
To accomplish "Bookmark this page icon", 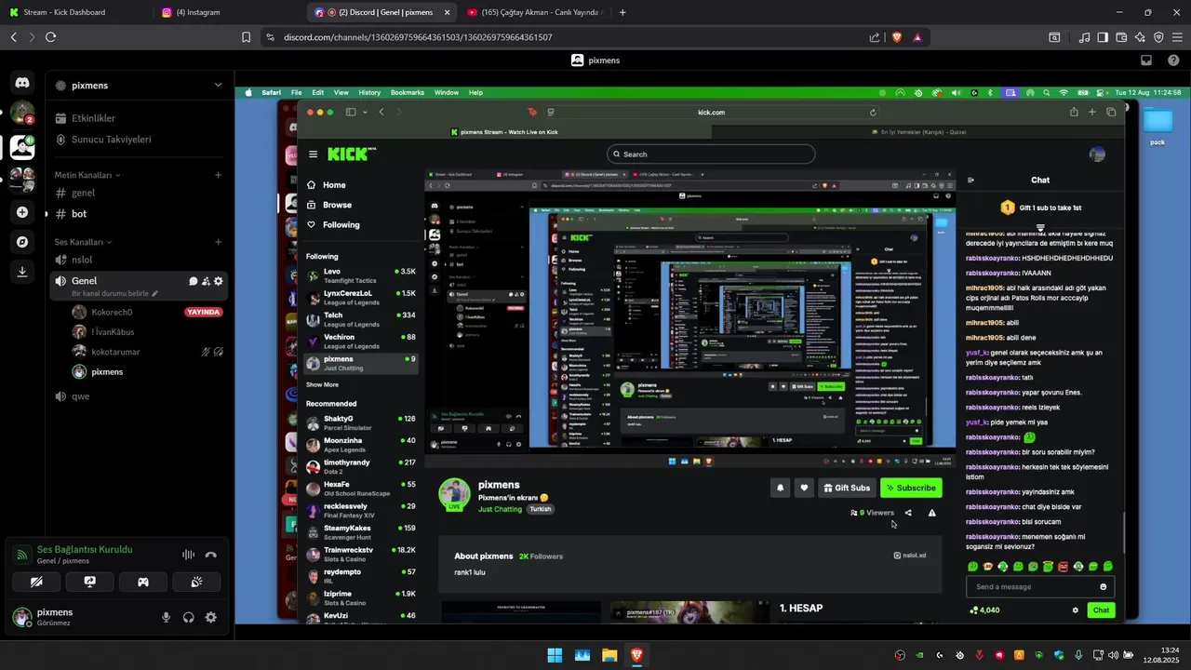I will point(246,37).
